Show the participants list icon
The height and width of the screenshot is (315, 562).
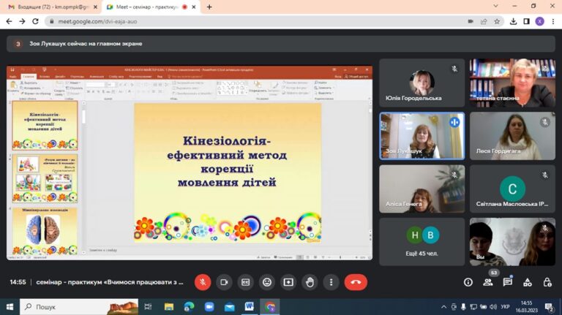click(488, 282)
